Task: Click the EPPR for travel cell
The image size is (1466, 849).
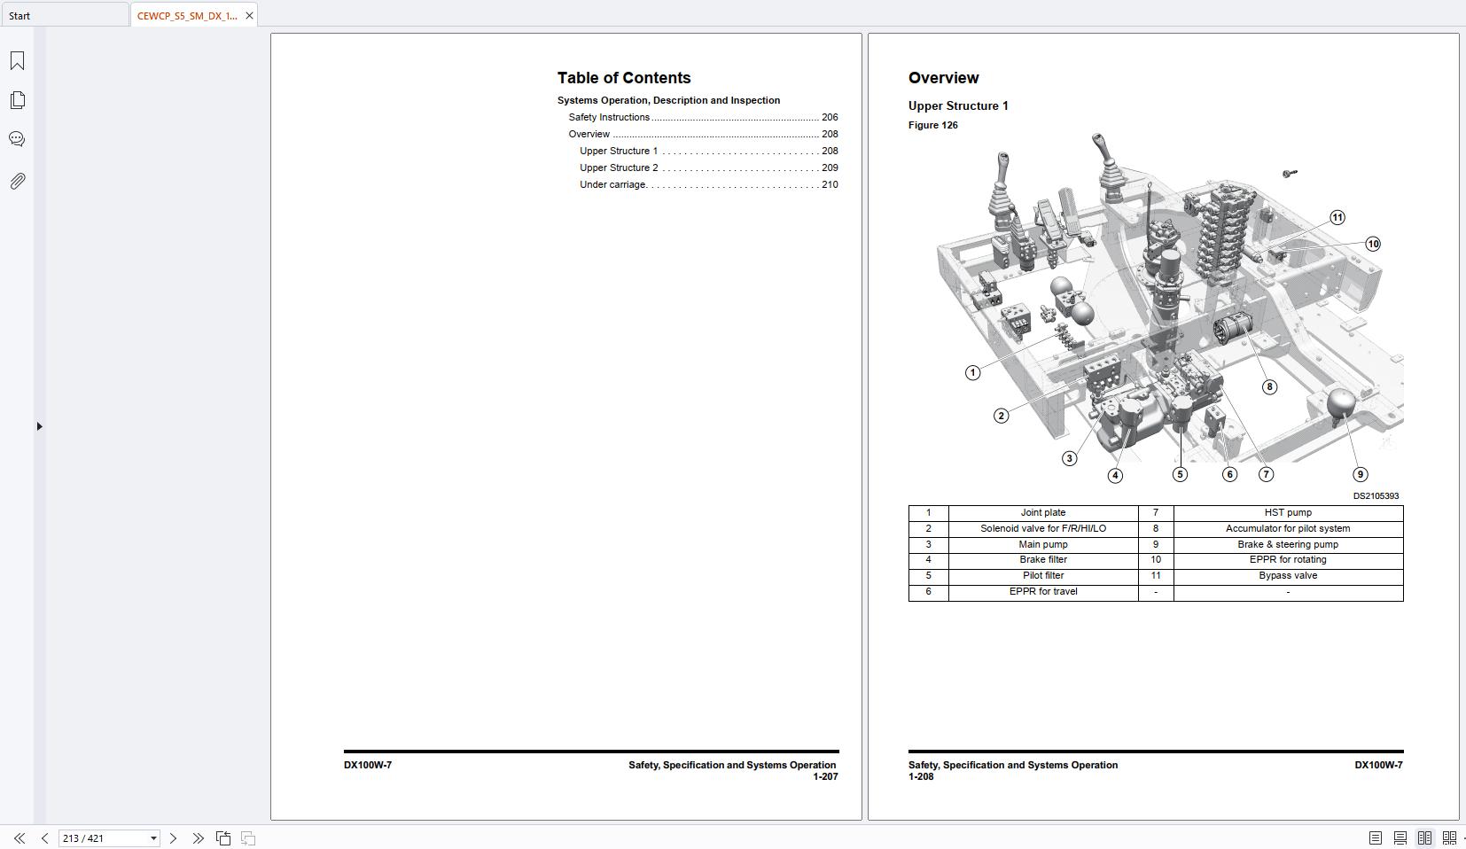Action: (x=1043, y=592)
